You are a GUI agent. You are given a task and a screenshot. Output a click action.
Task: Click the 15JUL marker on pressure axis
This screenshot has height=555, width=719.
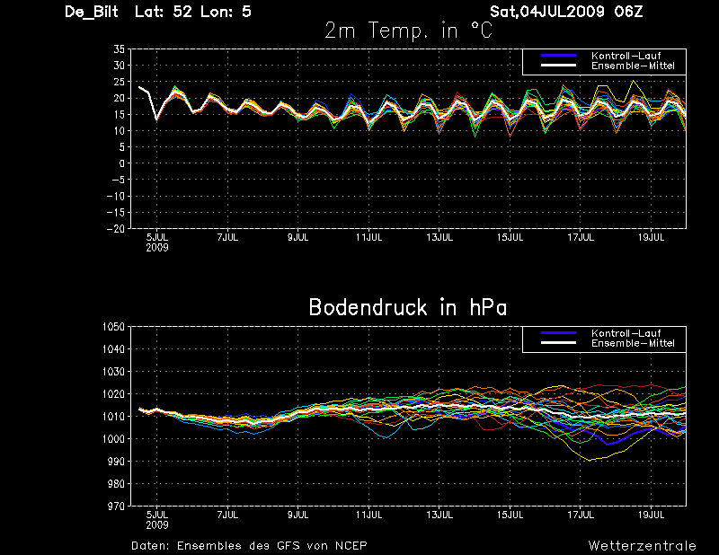(510, 515)
